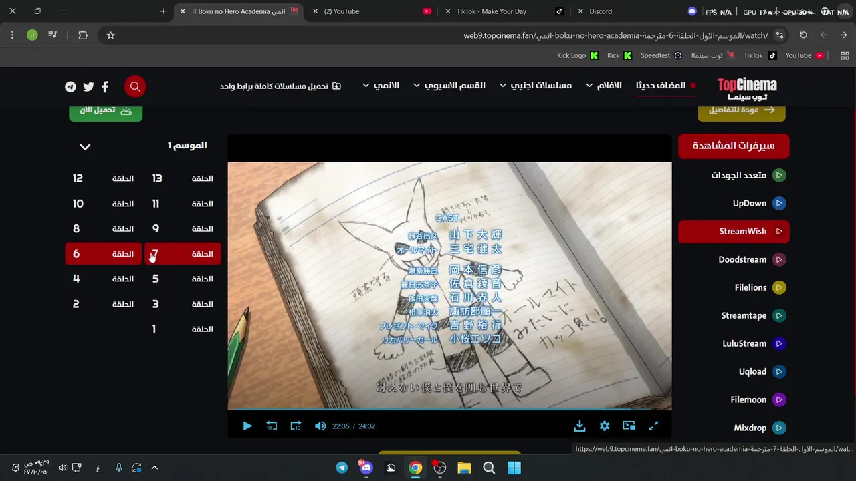Show hidden system tray icons
This screenshot has width=856, height=481.
click(154, 468)
